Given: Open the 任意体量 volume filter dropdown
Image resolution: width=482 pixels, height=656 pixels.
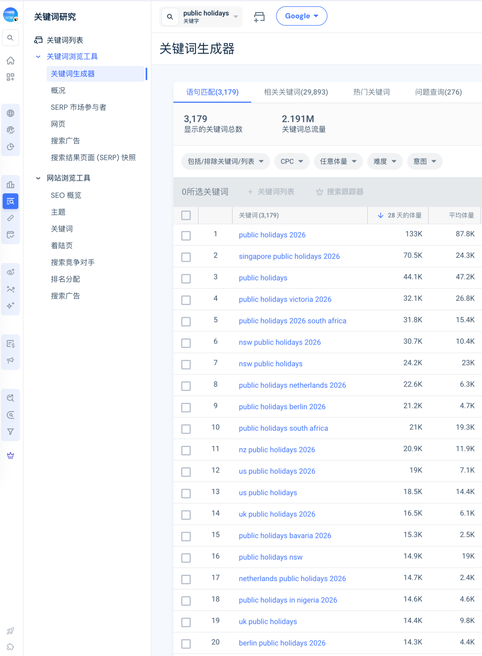Looking at the screenshot, I should [338, 162].
